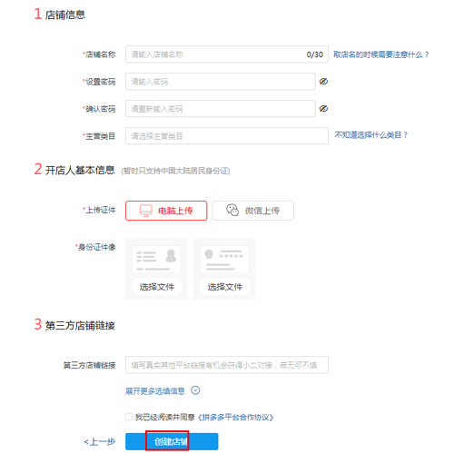Click the 店铺名称 input field
This screenshot has height=453, width=454.
click(227, 54)
